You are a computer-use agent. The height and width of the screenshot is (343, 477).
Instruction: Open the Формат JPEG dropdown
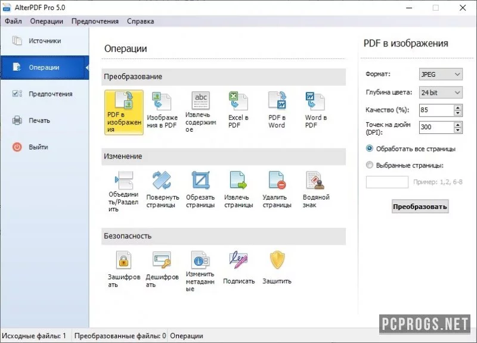click(x=441, y=74)
